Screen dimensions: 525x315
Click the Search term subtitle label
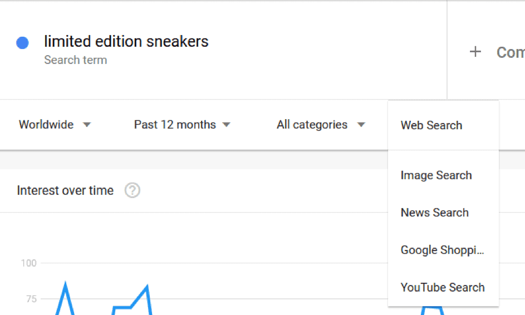[x=76, y=60]
